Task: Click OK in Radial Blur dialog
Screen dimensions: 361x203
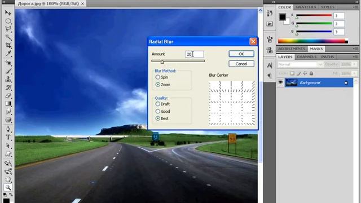Action: pyautogui.click(x=241, y=54)
